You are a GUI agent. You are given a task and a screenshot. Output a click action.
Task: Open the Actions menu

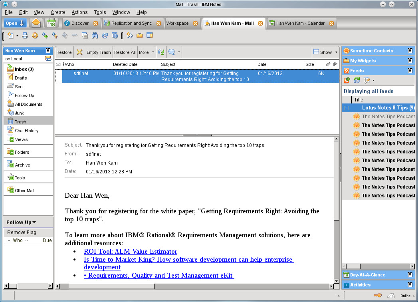tap(79, 12)
